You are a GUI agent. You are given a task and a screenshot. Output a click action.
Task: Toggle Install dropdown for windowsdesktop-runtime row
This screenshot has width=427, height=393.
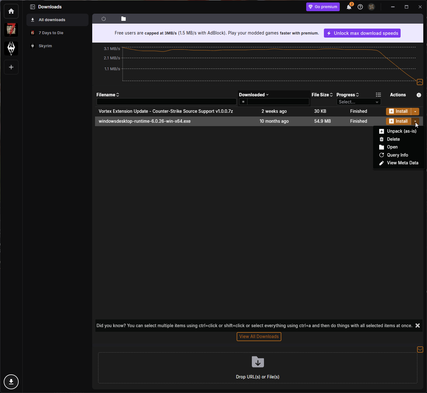tap(415, 121)
